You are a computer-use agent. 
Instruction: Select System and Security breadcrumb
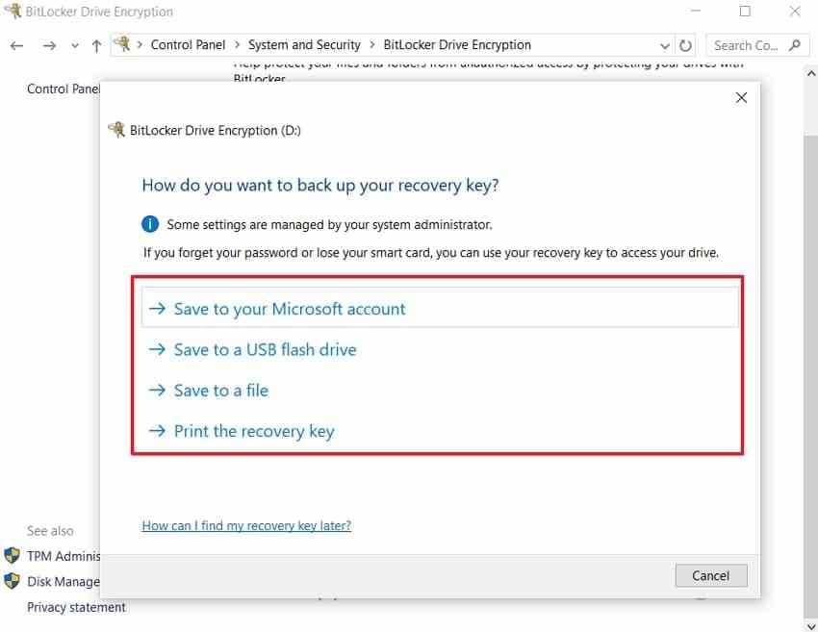[304, 45]
